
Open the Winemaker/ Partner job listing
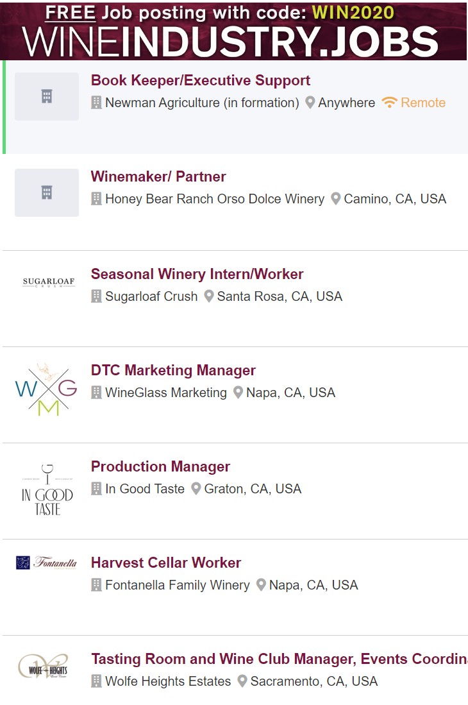[158, 177]
